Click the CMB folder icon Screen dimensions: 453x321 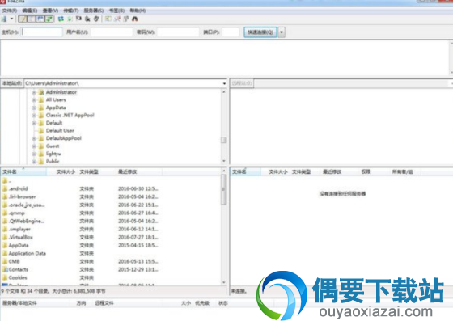click(5, 261)
